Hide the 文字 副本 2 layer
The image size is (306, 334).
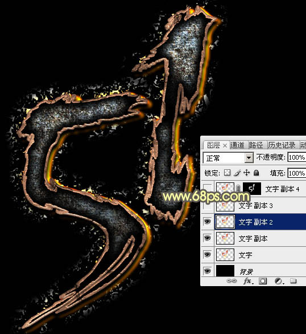tap(208, 222)
